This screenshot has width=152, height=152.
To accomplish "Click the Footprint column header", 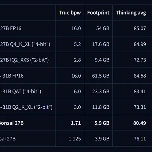I will click(98, 13).
